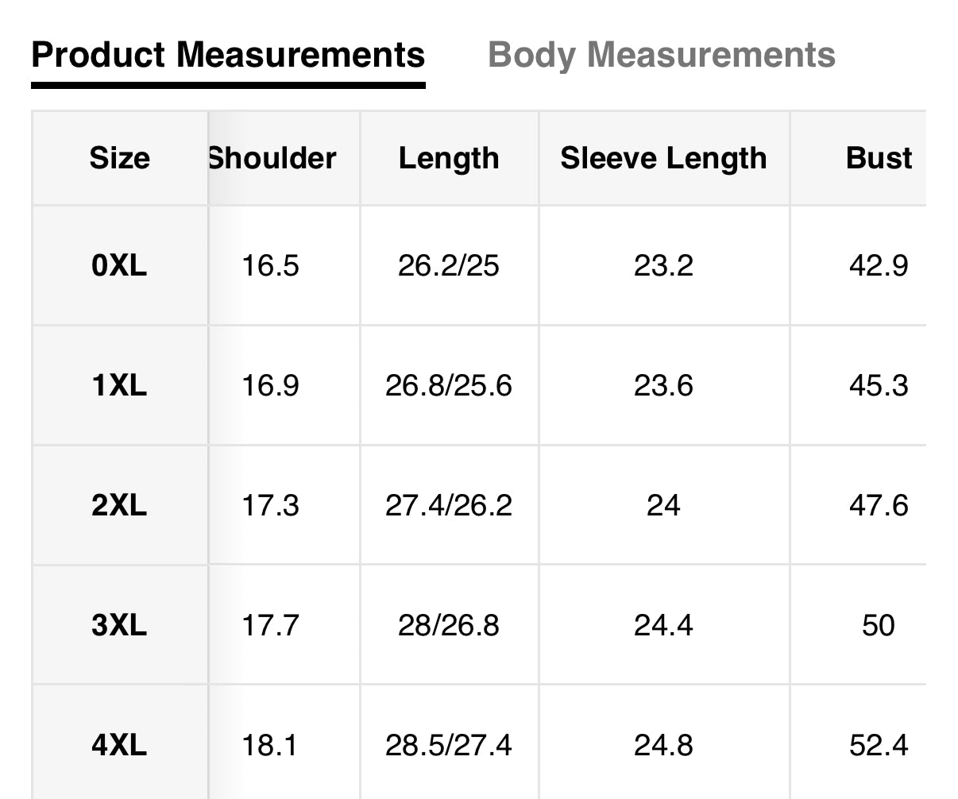The width and height of the screenshot is (958, 799).
Task: Select the bust value 52.4
Action: click(x=879, y=745)
